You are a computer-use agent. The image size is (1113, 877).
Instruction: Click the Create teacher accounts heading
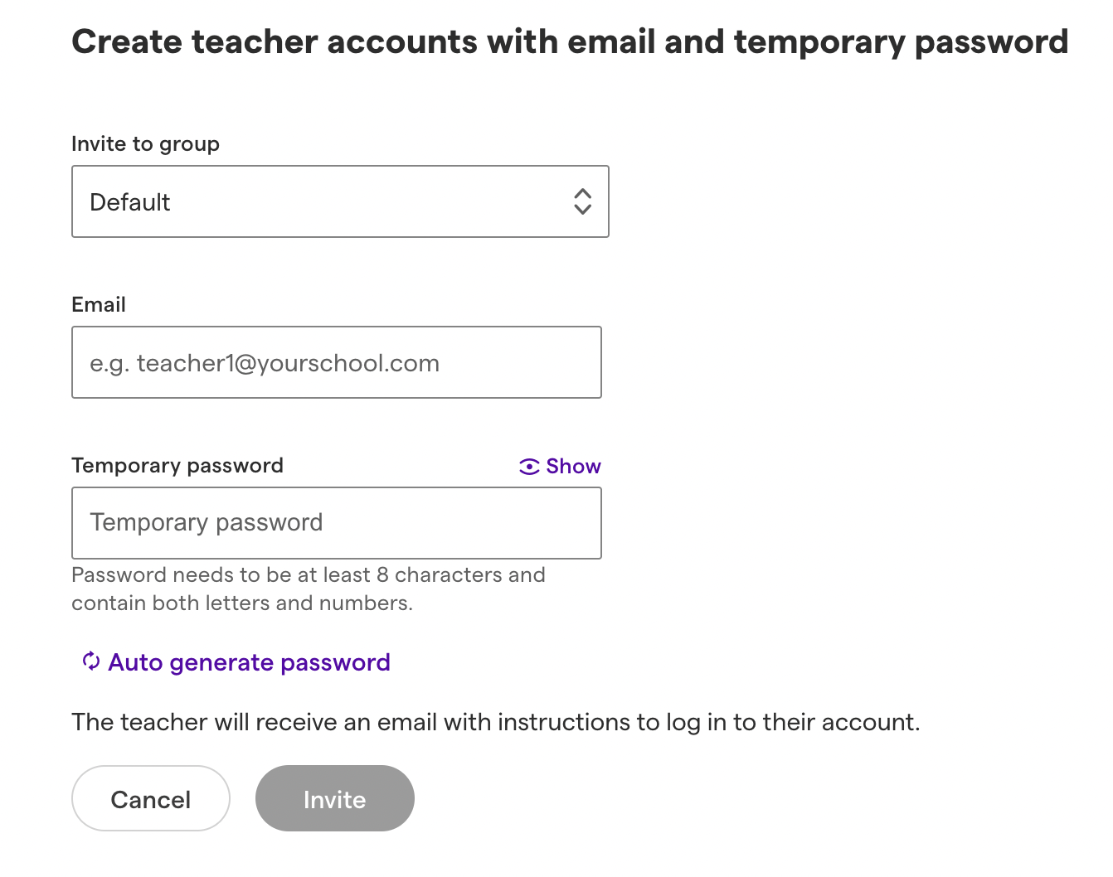[570, 41]
